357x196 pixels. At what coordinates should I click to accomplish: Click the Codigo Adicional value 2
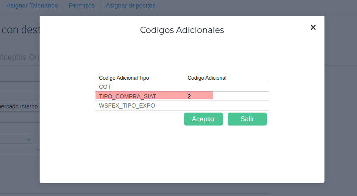tap(189, 96)
